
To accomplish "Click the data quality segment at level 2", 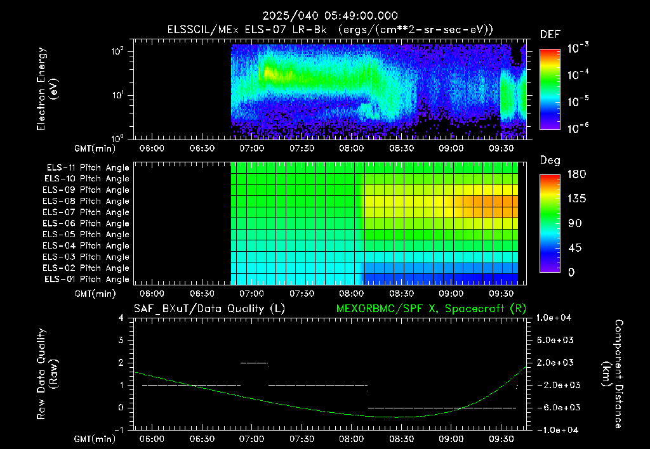I will pyautogui.click(x=254, y=363).
